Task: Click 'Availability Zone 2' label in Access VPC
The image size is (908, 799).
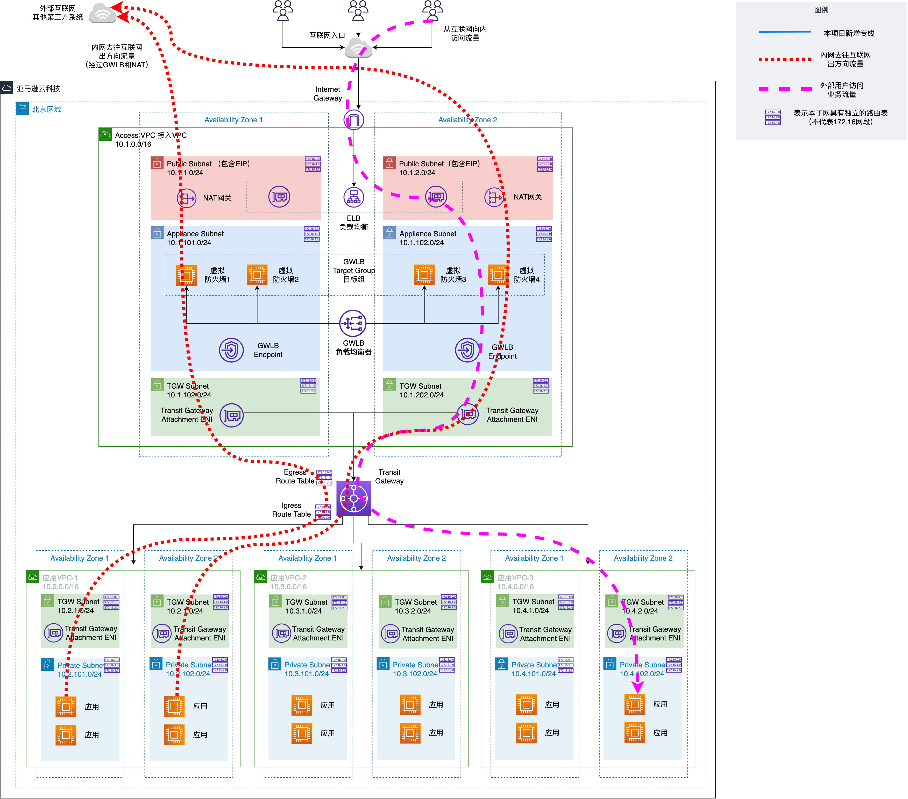Action: [x=467, y=120]
